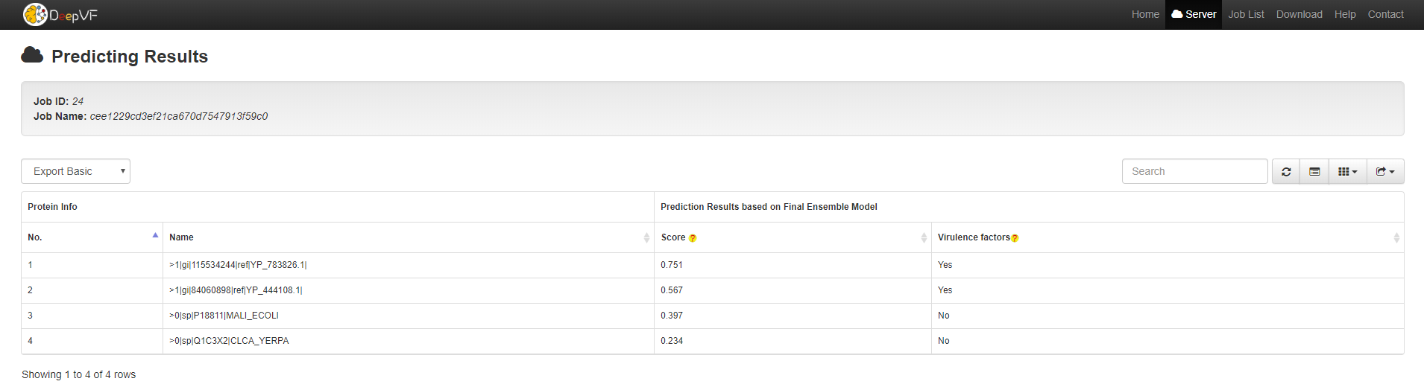1424x390 pixels.
Task: Select the row for MALI_ECOLI protein
Action: 224,316
